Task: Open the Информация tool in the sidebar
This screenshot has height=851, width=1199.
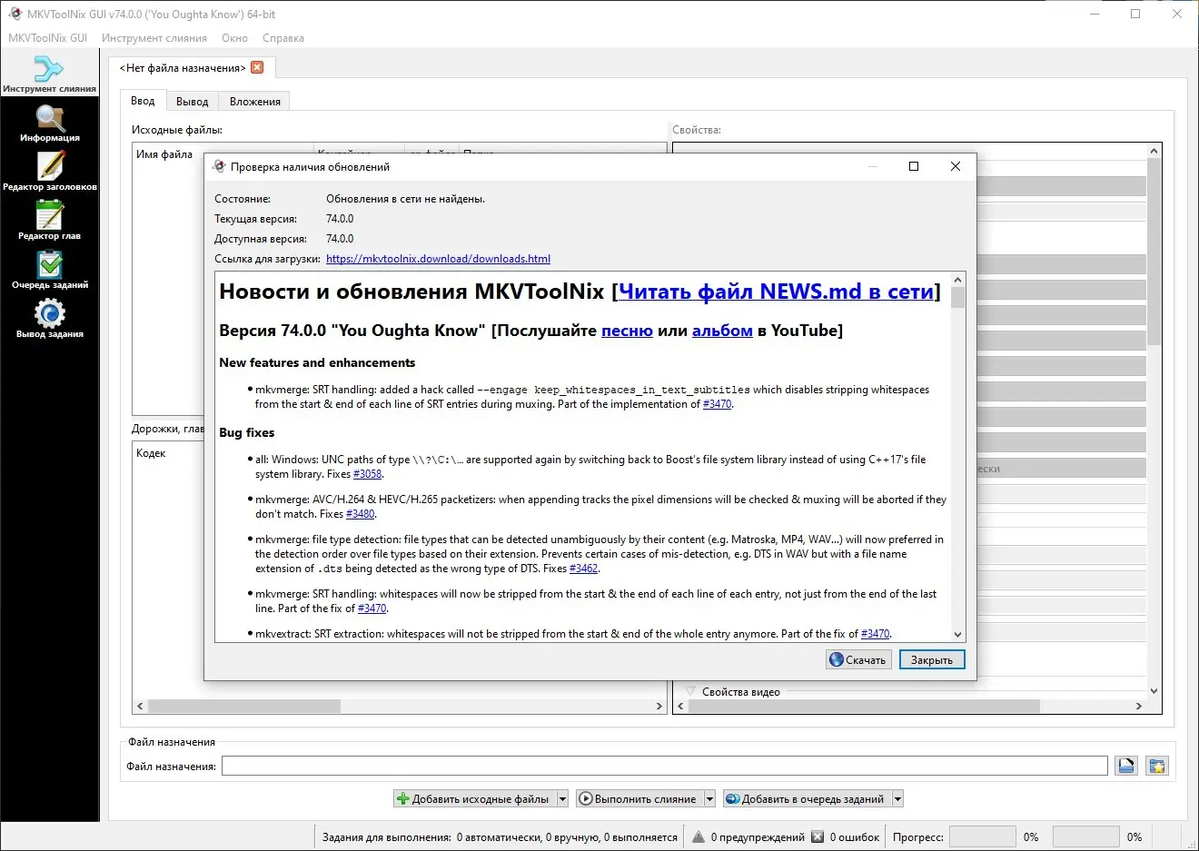Action: pyautogui.click(x=49, y=124)
